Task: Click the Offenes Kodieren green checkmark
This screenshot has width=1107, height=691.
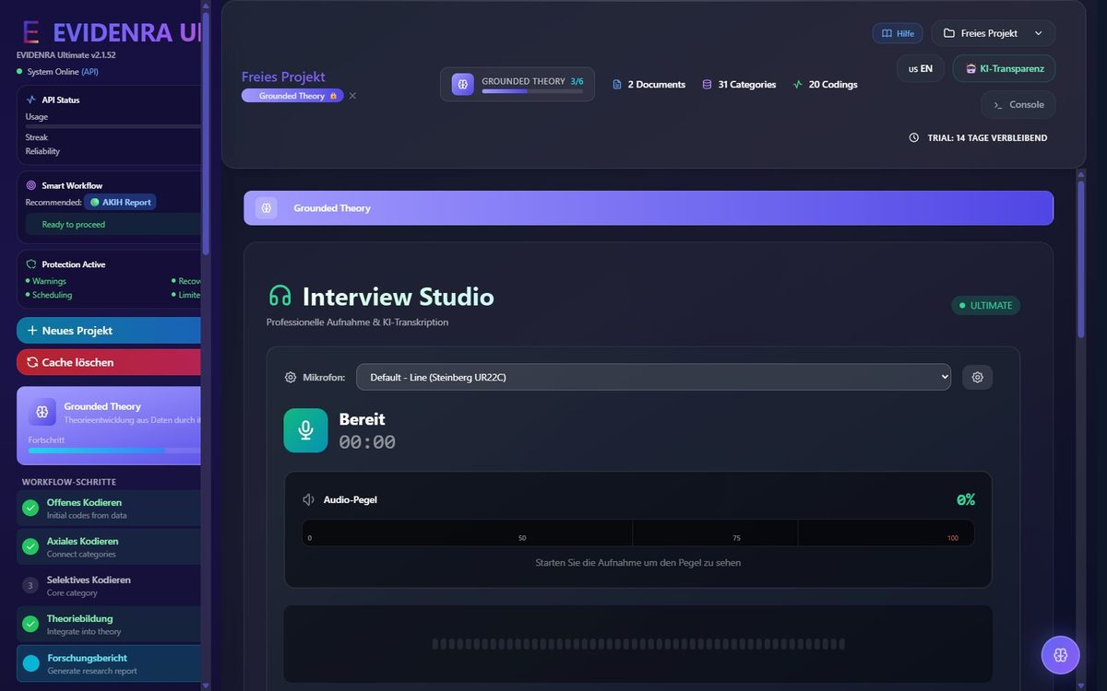Action: pyautogui.click(x=30, y=508)
